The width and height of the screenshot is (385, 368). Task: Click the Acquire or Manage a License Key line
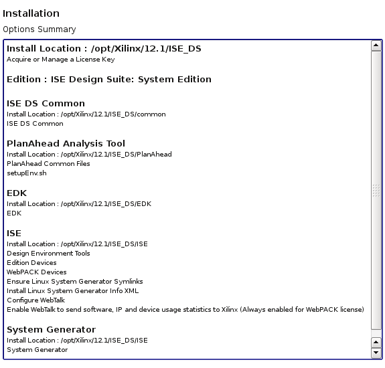tap(61, 60)
